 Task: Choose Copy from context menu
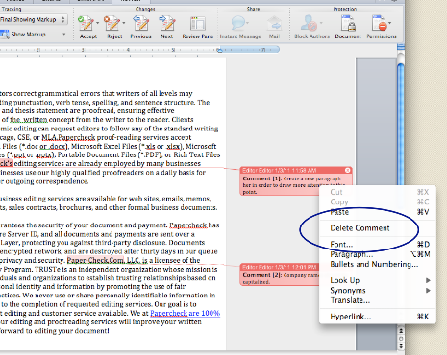coord(378,202)
